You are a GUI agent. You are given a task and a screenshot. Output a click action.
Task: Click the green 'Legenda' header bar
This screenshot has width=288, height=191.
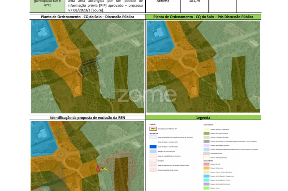tap(203, 118)
